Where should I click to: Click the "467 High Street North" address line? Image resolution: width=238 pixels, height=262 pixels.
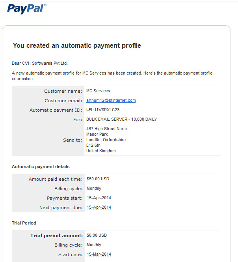106,129
